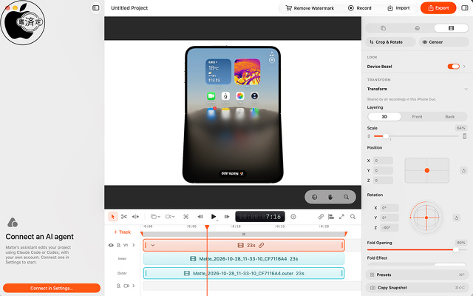Select the trim edges tool
The height and width of the screenshot is (296, 473).
pos(135,217)
